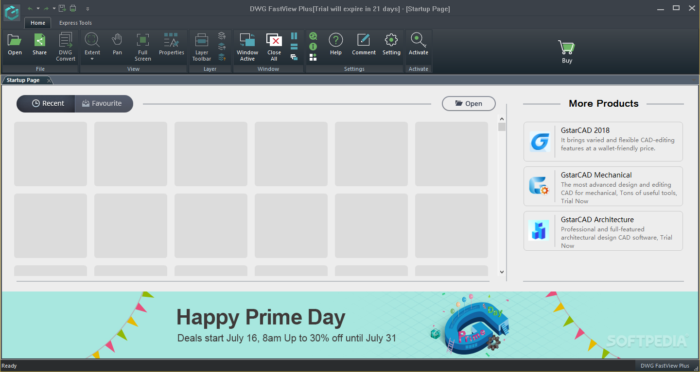Viewport: 700px width, 372px height.
Task: Open the GstarCAD Architecture product card
Action: 603,231
